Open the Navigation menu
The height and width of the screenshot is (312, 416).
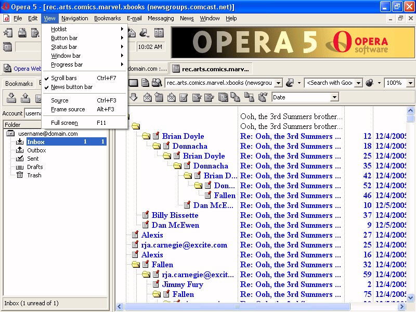point(75,18)
